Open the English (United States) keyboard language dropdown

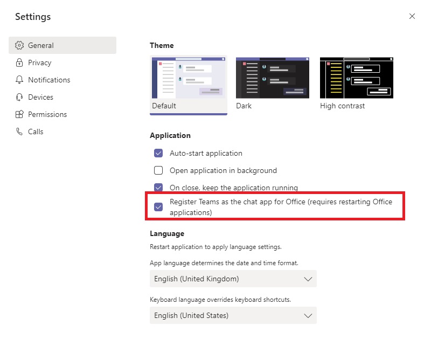coord(233,315)
